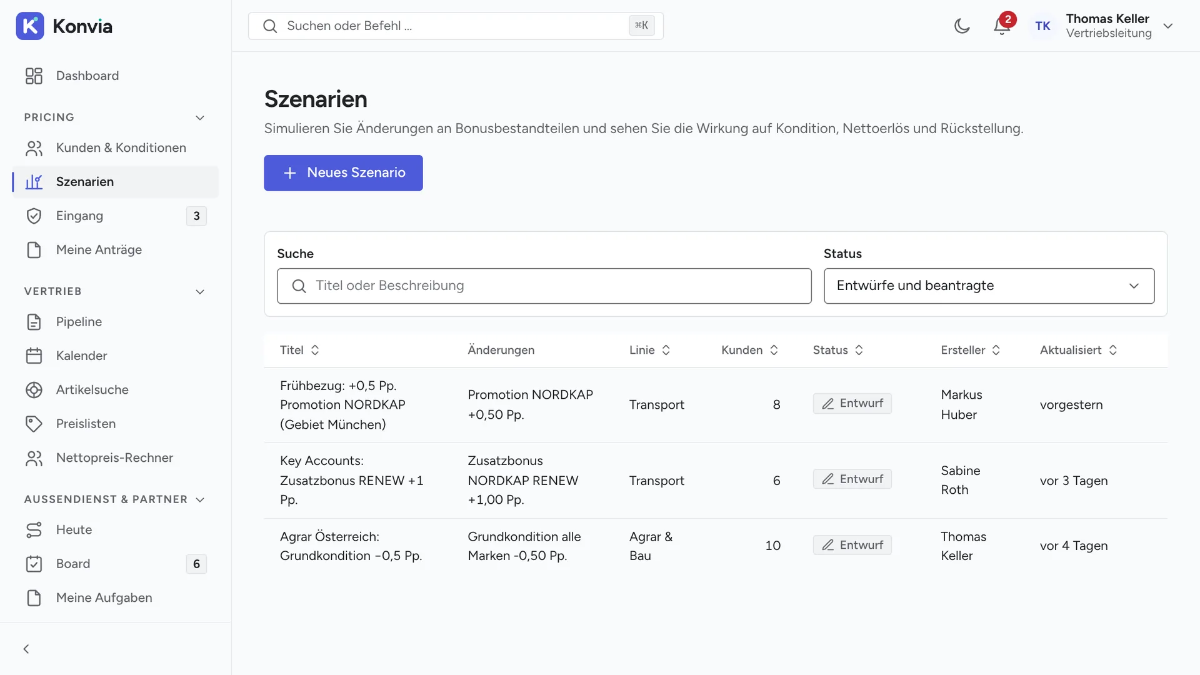Screen dimensions: 1200x675
Task: Open Thomas Keller user menu chevron
Action: click(x=1167, y=26)
